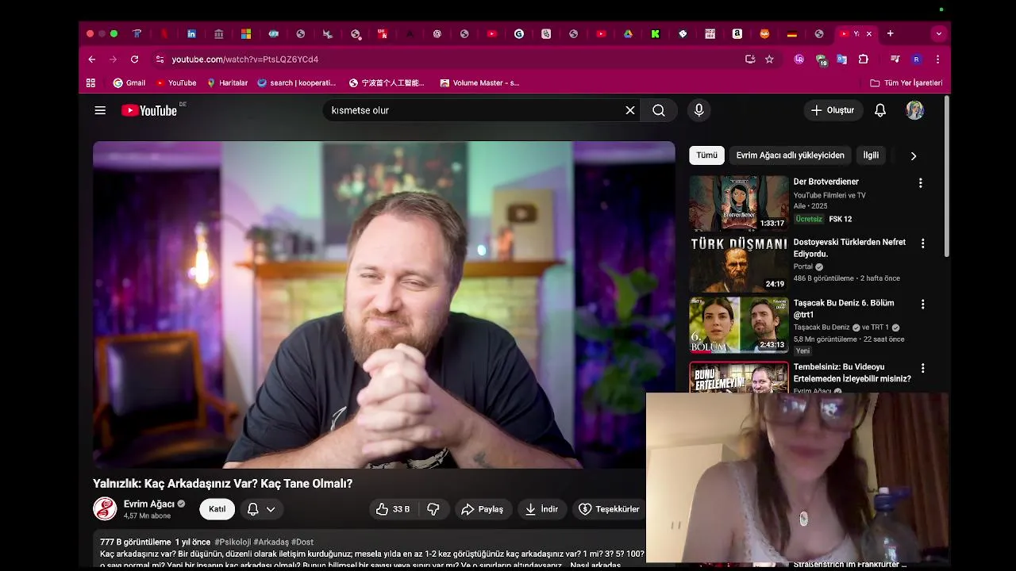Viewport: 1016px width, 571px height.
Task: Open the Chrome extensions puzzle icon
Action: [x=864, y=59]
